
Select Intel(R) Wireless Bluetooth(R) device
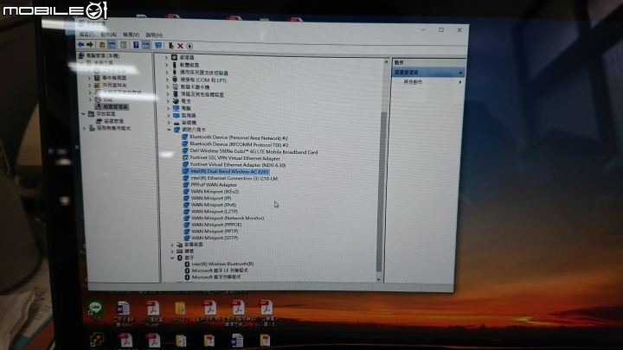pos(222,264)
